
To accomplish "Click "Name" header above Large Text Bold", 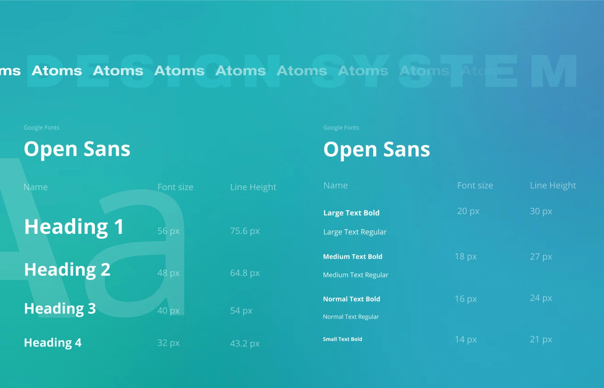I will (336, 186).
